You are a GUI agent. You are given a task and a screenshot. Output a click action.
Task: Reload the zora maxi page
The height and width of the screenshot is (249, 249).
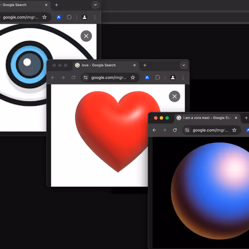(x=175, y=130)
